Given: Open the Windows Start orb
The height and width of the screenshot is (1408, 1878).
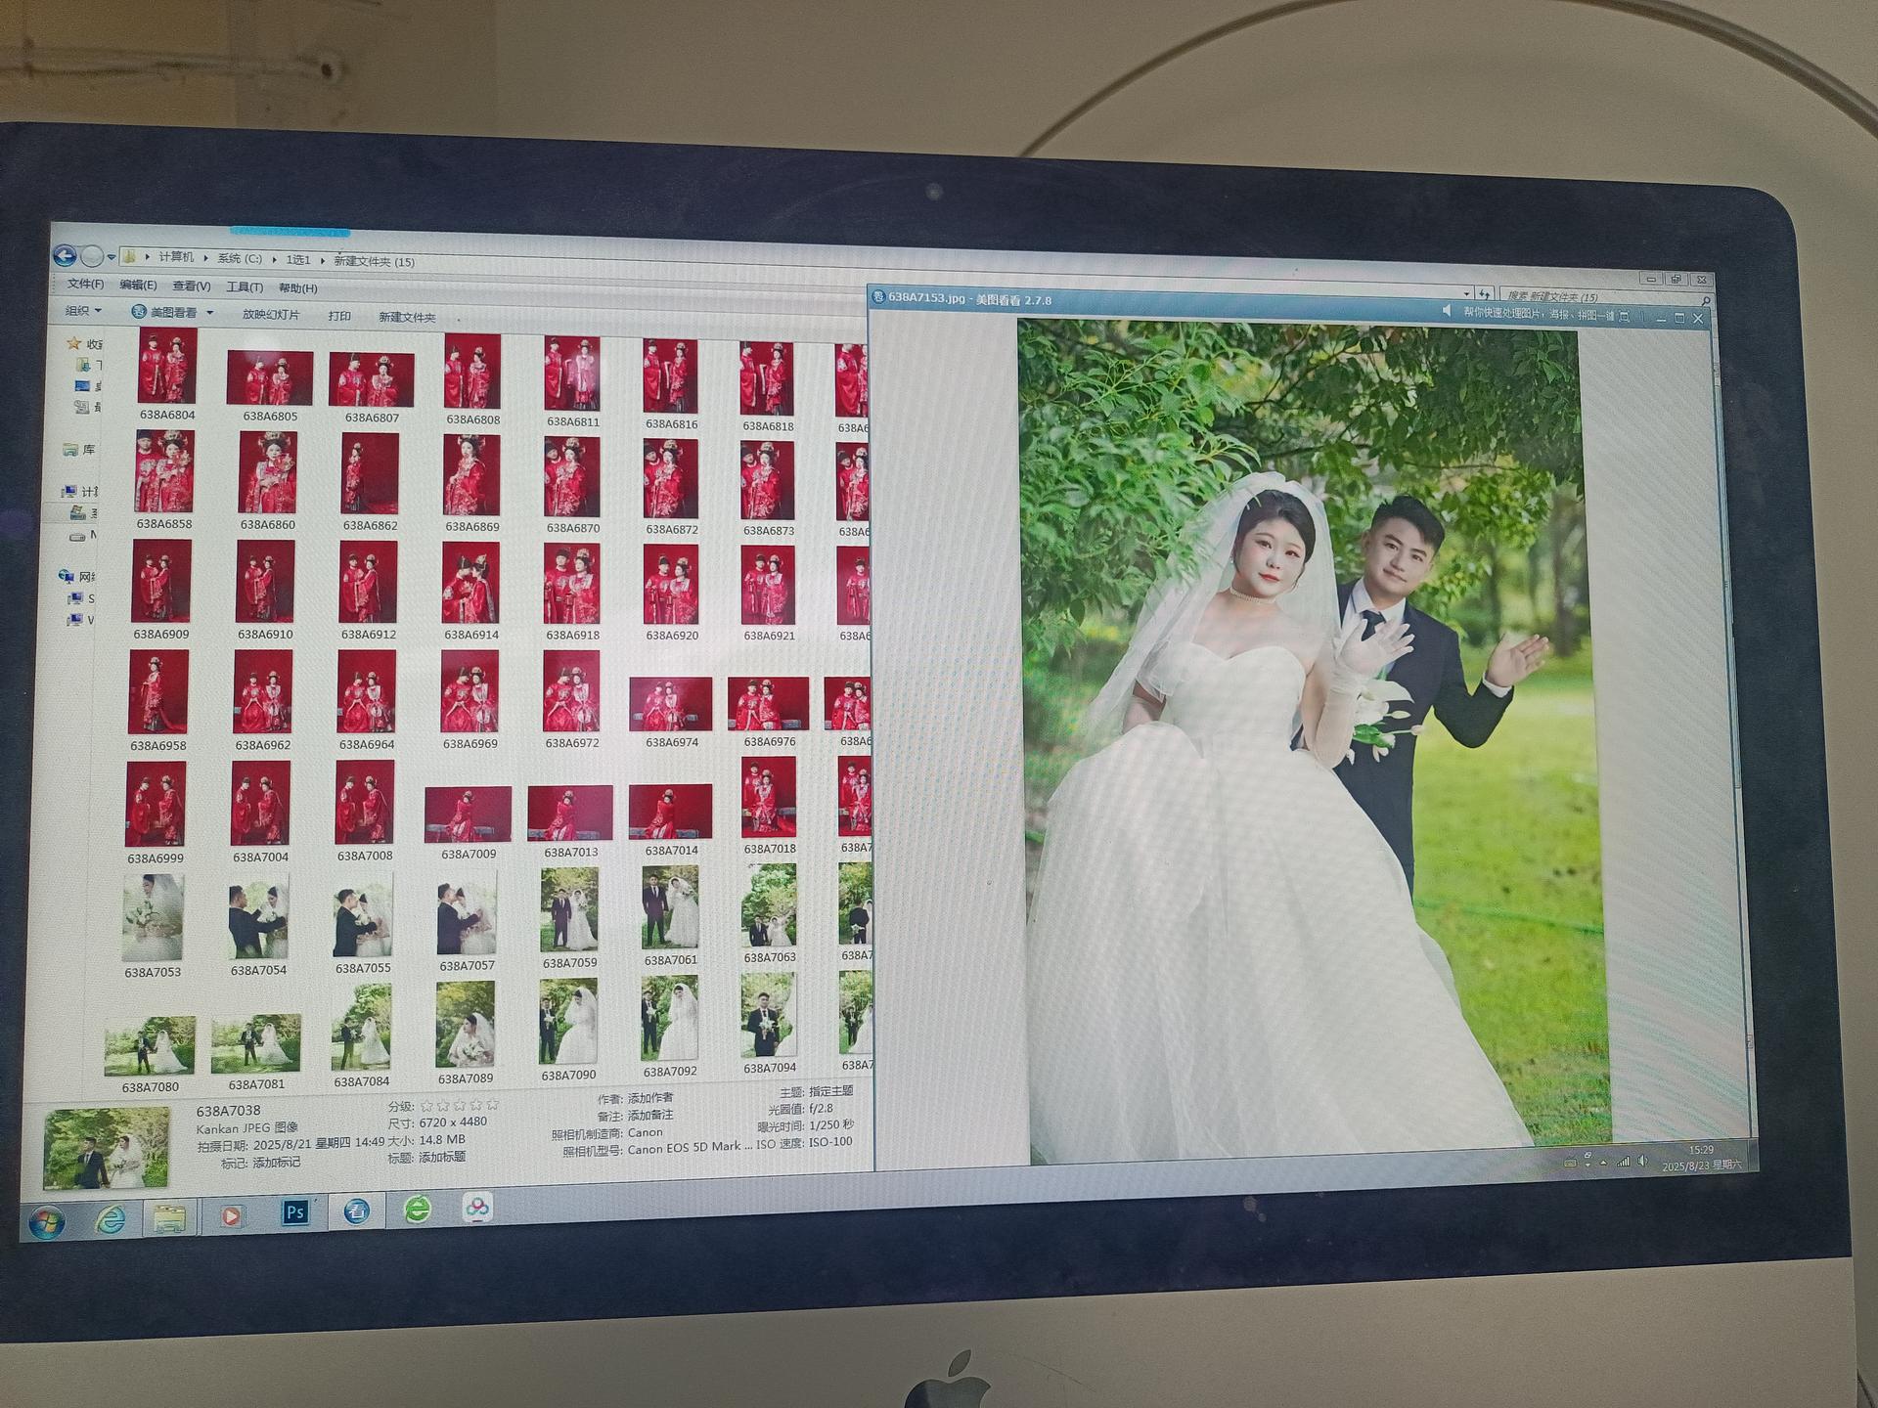Looking at the screenshot, I should [46, 1221].
